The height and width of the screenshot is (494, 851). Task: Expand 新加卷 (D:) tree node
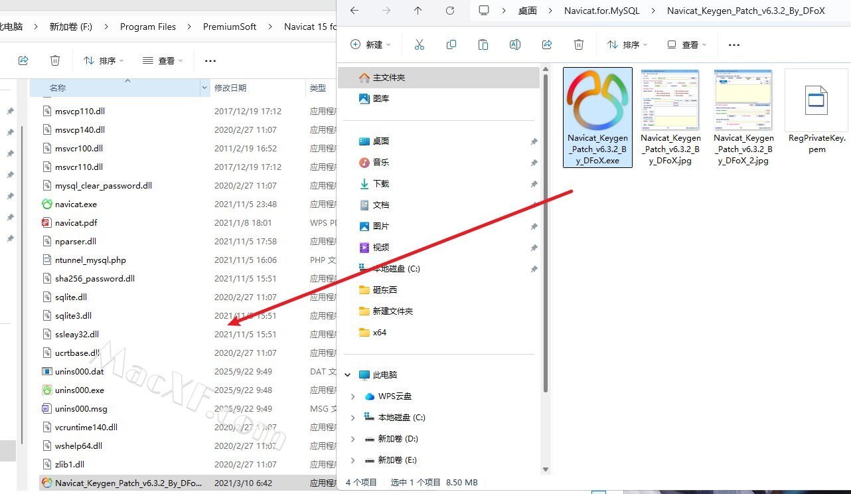pyautogui.click(x=353, y=439)
